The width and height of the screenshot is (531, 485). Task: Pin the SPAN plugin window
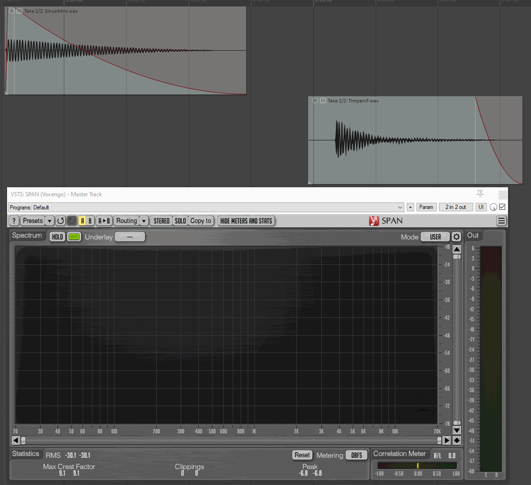[480, 194]
